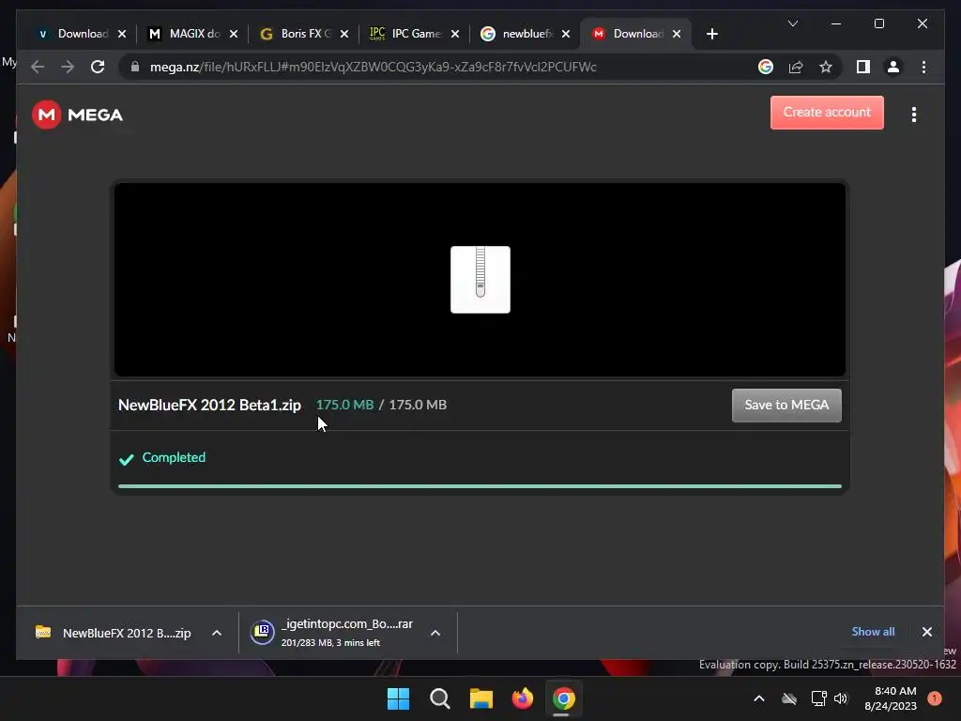The image size is (961, 721).
Task: Click igetintopc rar download item
Action: tap(333, 633)
